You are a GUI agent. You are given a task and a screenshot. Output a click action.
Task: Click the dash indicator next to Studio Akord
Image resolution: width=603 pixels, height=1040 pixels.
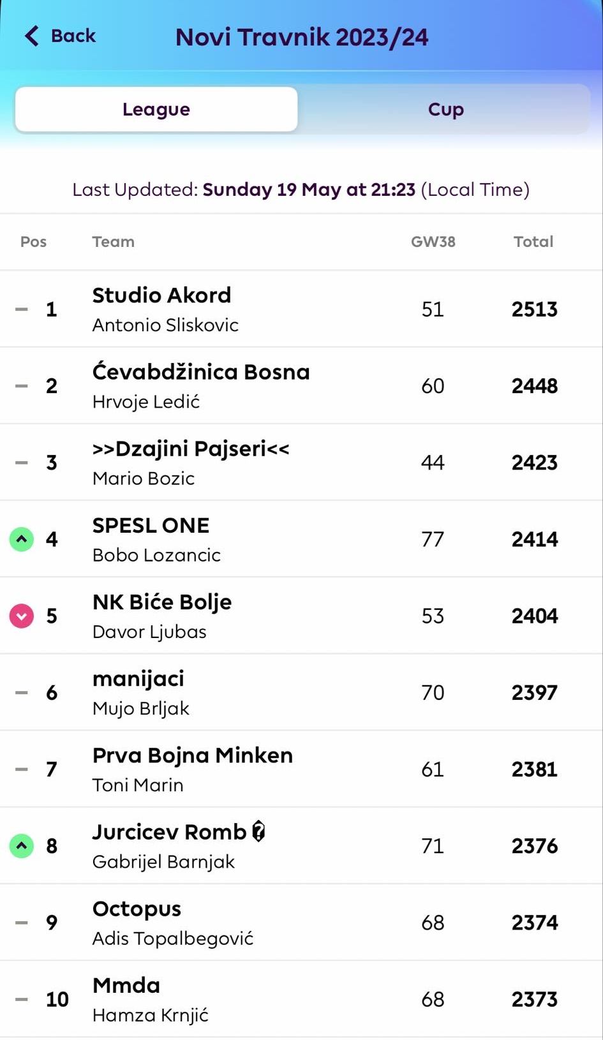(x=22, y=309)
